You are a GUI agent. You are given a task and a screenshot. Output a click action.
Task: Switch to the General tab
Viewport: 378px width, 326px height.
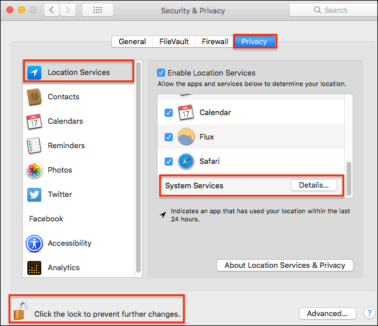(x=132, y=41)
